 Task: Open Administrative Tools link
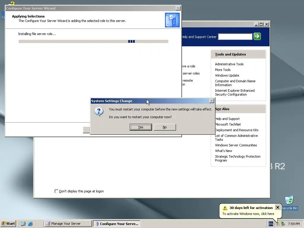click(229, 64)
